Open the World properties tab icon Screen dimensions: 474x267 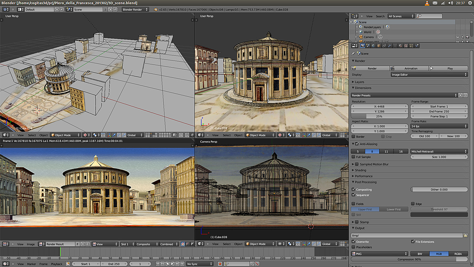(x=373, y=46)
